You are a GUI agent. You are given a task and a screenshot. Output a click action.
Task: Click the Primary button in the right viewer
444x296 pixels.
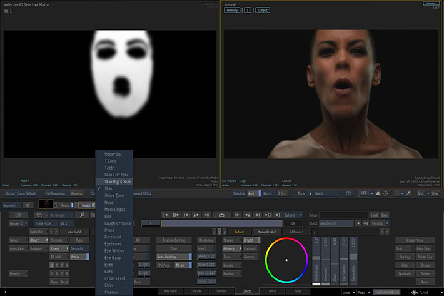pos(232,10)
